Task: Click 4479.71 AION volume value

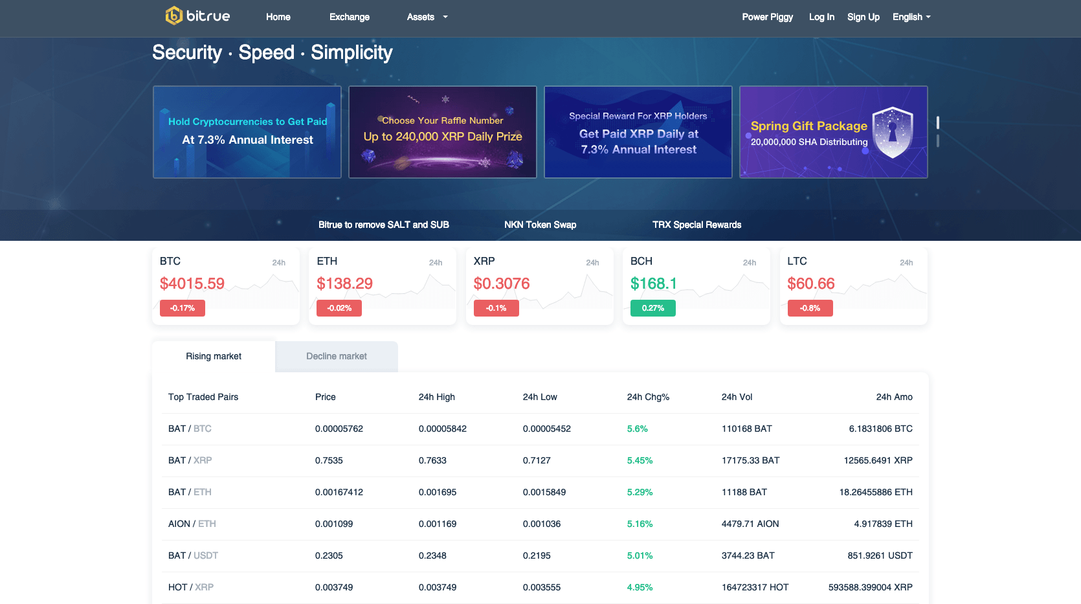Action: (x=750, y=524)
